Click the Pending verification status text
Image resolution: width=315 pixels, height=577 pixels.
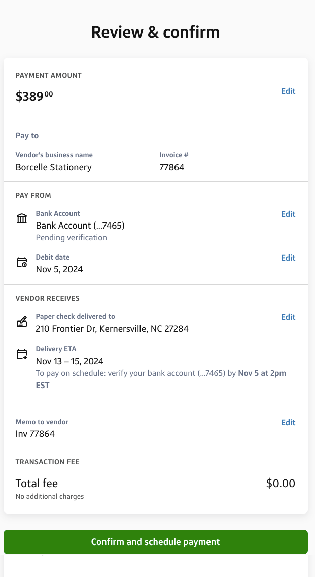coord(71,237)
